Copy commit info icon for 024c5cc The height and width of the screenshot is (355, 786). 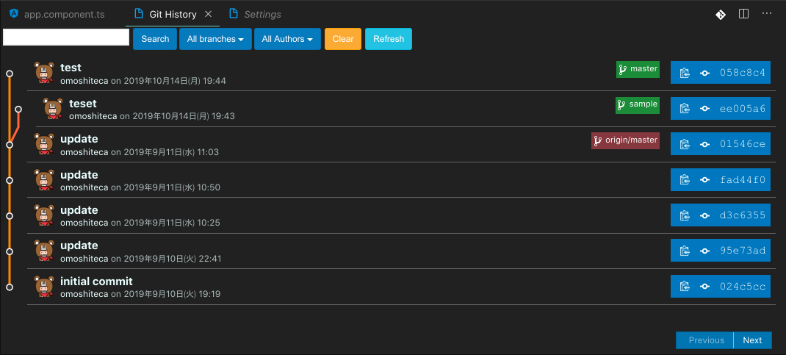pyautogui.click(x=685, y=287)
